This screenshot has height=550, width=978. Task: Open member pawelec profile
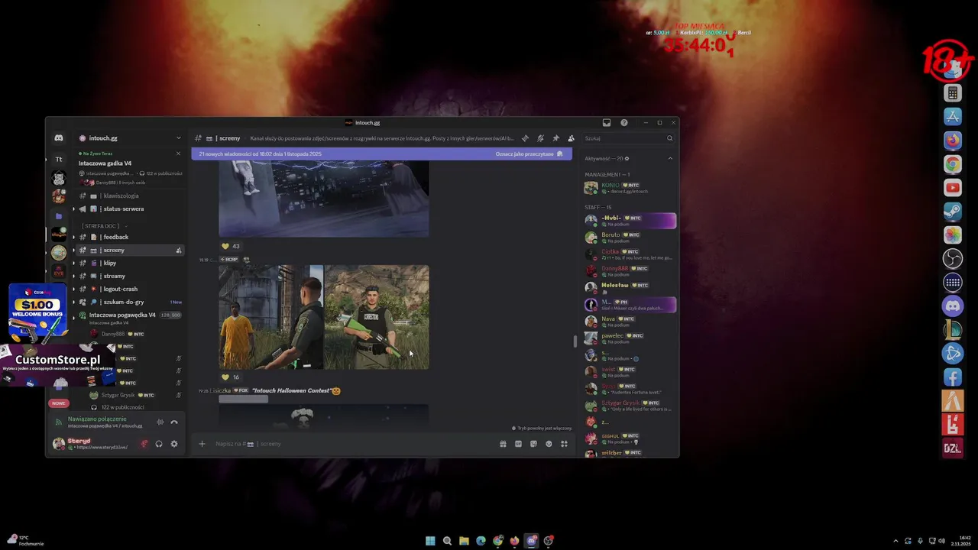630,338
